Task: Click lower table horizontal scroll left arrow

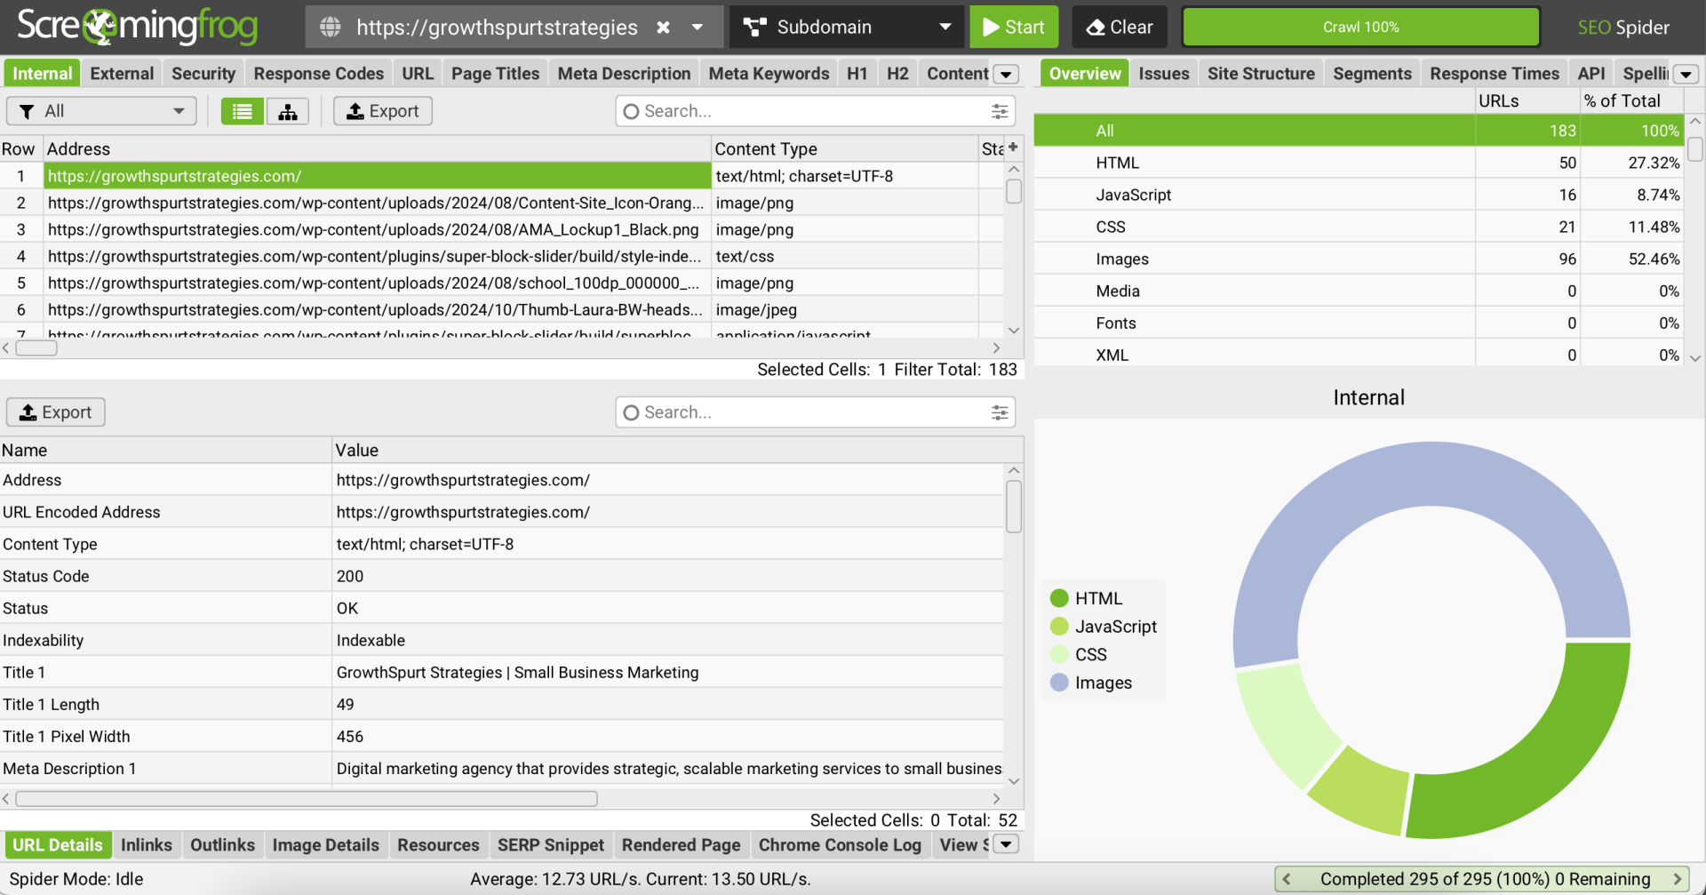Action: coord(6,798)
